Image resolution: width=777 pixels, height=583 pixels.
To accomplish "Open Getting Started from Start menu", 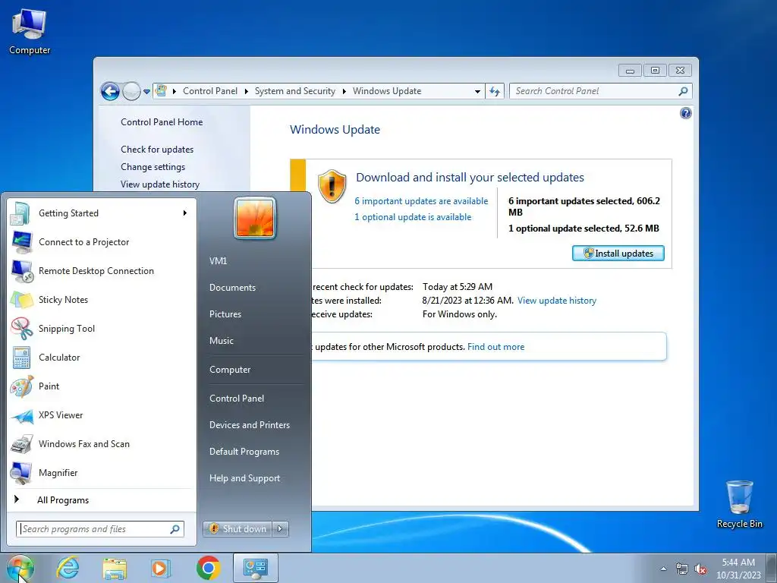I will (101, 213).
